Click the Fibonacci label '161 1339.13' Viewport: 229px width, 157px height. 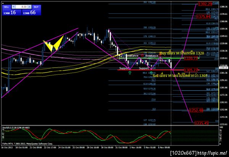pos(150,43)
